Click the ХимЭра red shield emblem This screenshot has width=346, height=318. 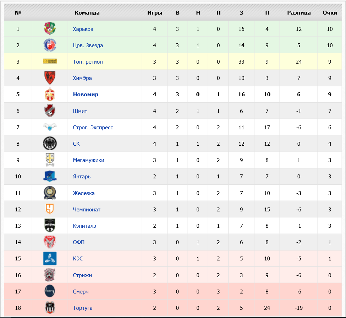pos(50,78)
